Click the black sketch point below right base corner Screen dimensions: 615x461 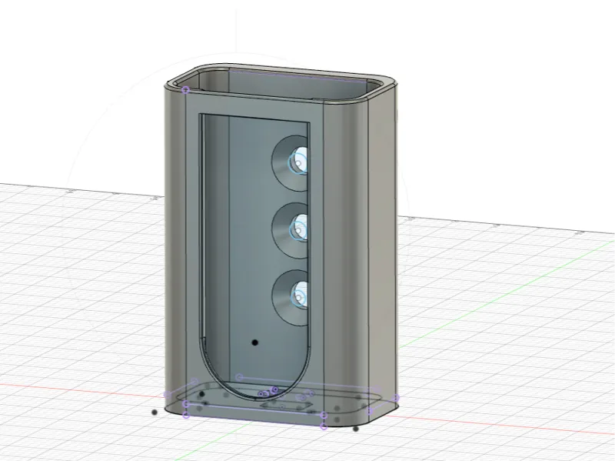click(x=356, y=429)
